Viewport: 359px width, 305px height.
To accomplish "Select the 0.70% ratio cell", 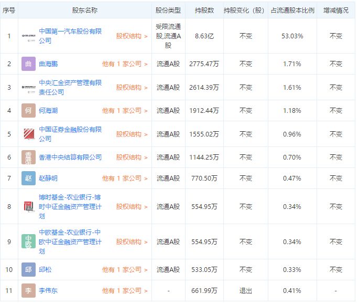I will point(292,157).
